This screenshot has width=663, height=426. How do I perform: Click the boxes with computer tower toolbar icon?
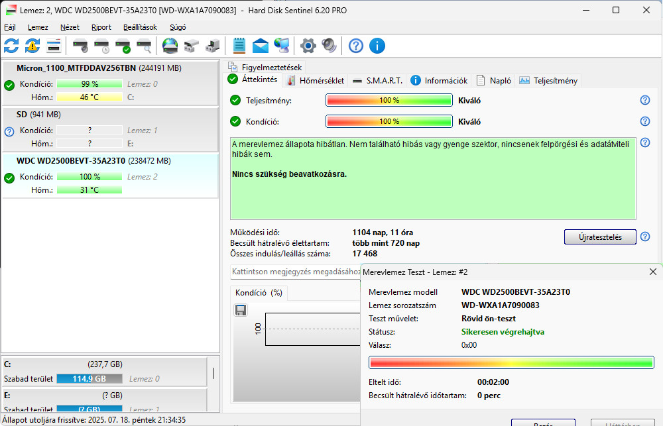pyautogui.click(x=212, y=46)
